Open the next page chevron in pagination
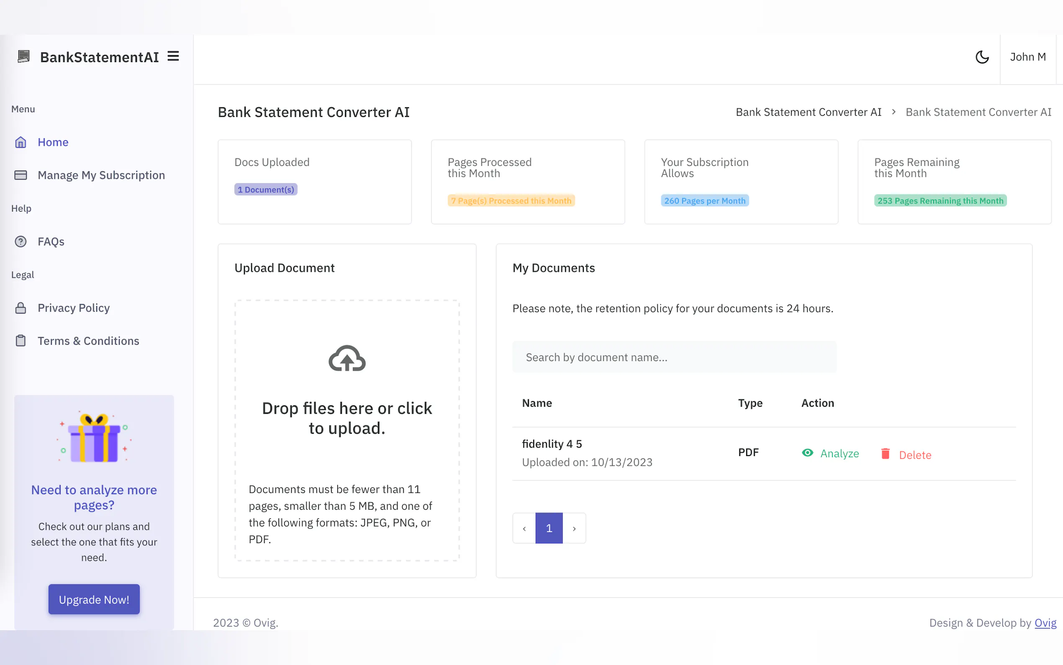Screen dimensions: 1063x665 click(x=575, y=528)
